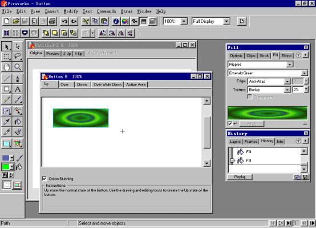Pick the Hand pan tool
Image resolution: width=316 pixels, height=228 pixels.
7,67
